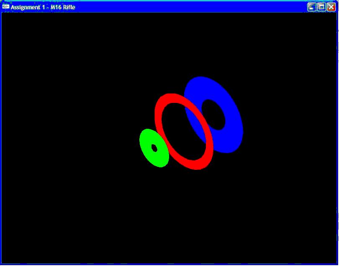Click the window icon in the title bar
This screenshot has width=339, height=266.
tap(5, 7)
